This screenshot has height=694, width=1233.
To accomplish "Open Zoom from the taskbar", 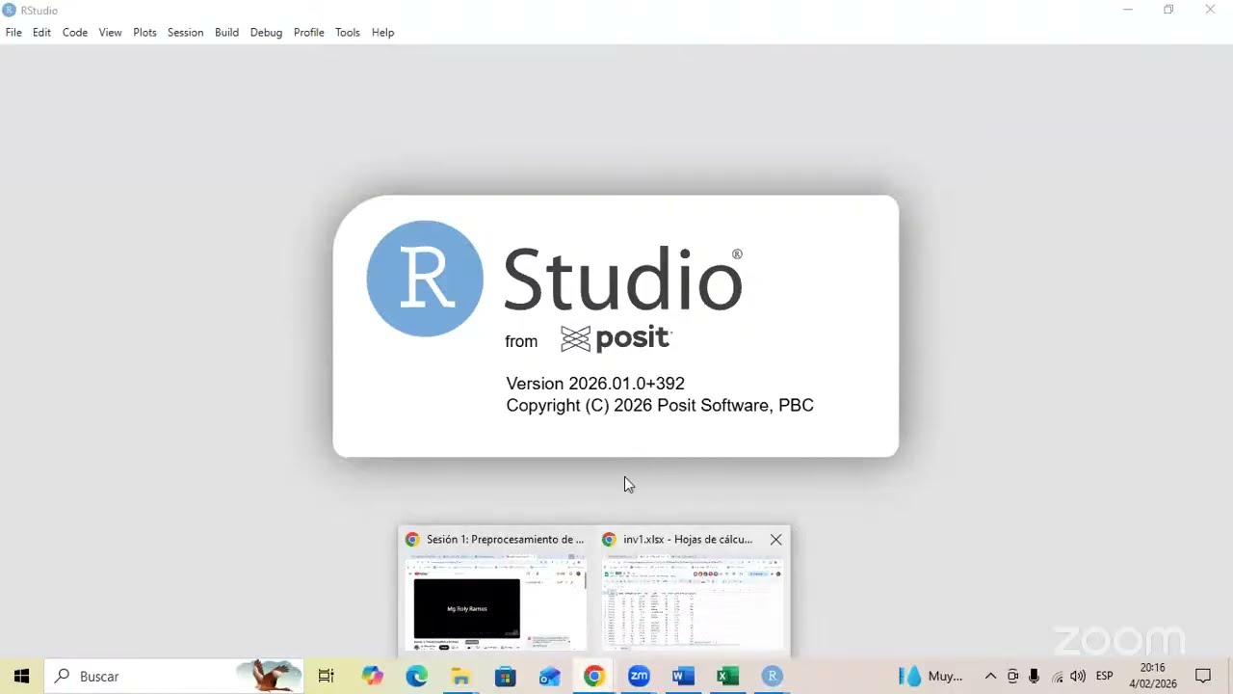I will click(639, 676).
